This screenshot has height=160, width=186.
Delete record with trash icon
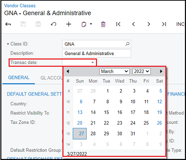[103, 24]
